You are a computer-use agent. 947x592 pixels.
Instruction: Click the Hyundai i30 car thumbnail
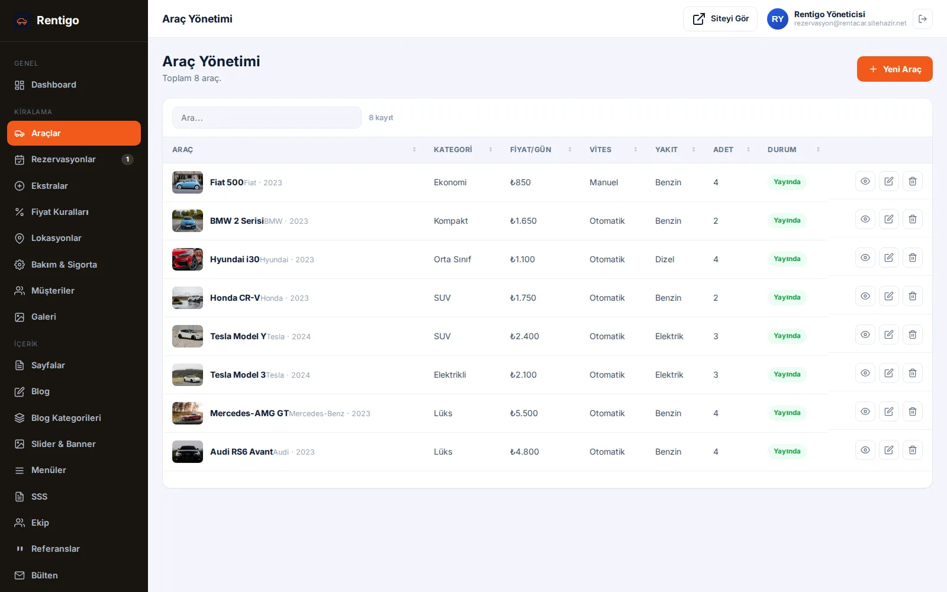[x=188, y=259]
